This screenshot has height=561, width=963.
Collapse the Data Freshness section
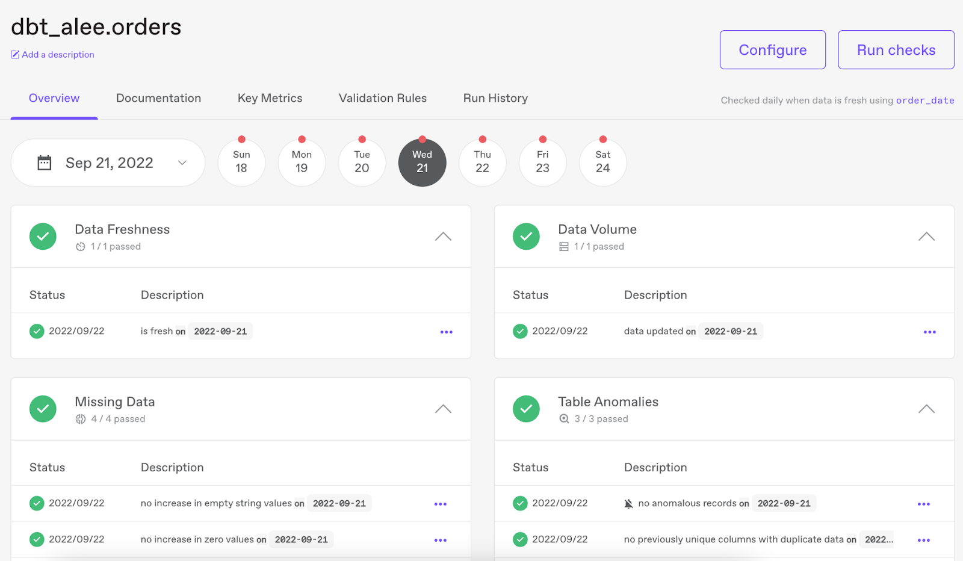pos(443,237)
